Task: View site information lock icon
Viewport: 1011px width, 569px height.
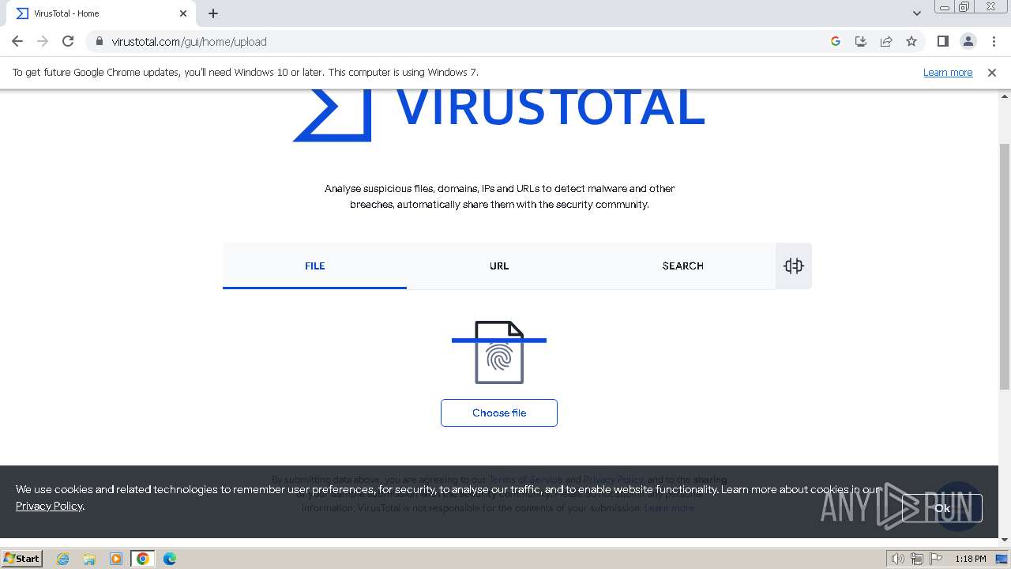Action: 99,41
